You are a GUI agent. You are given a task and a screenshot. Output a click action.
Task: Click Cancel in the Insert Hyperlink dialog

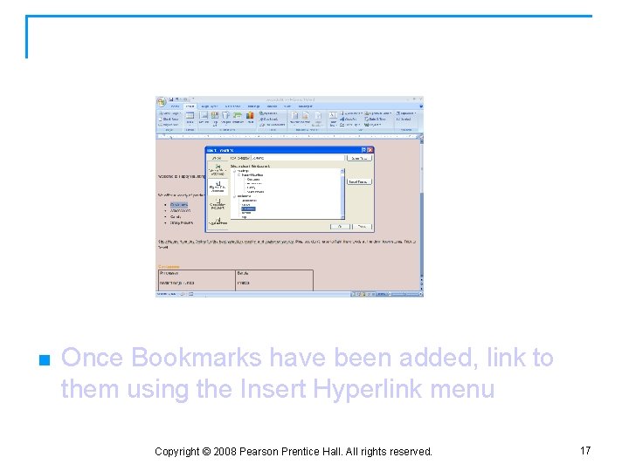point(362,227)
